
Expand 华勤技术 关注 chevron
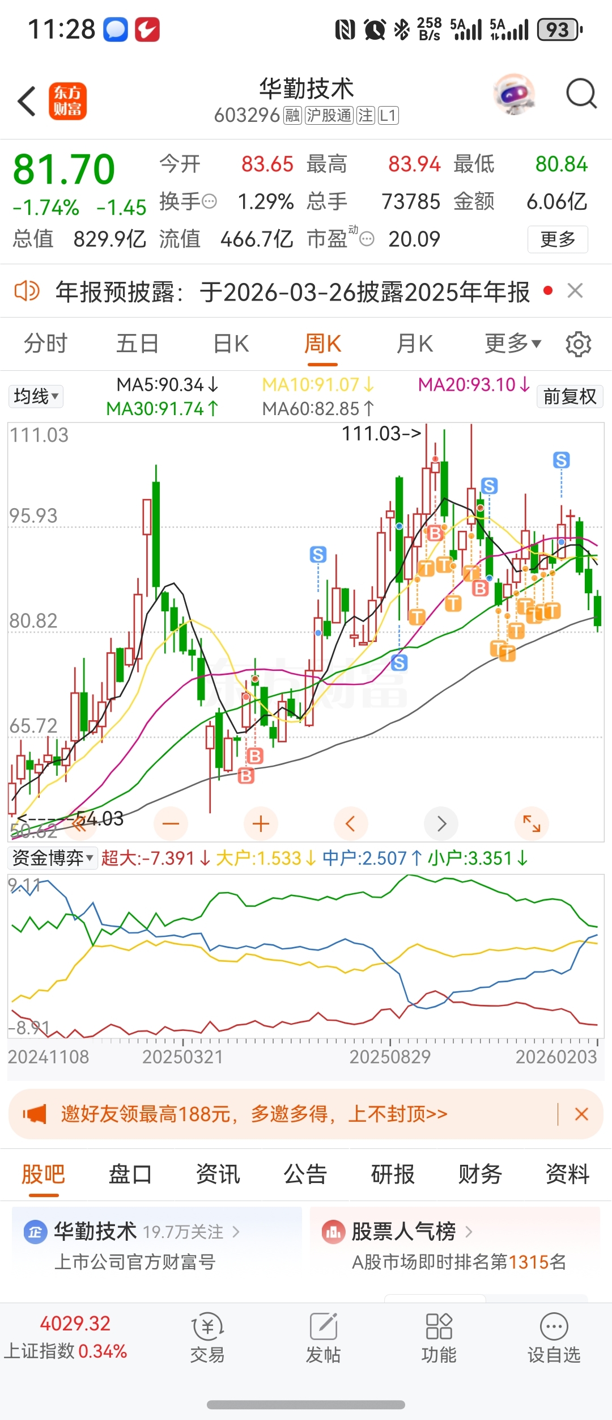coord(236,1232)
